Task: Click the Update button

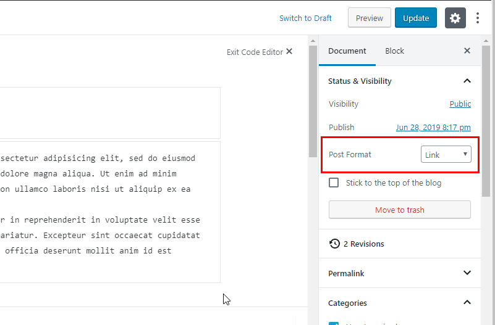Action: click(416, 18)
